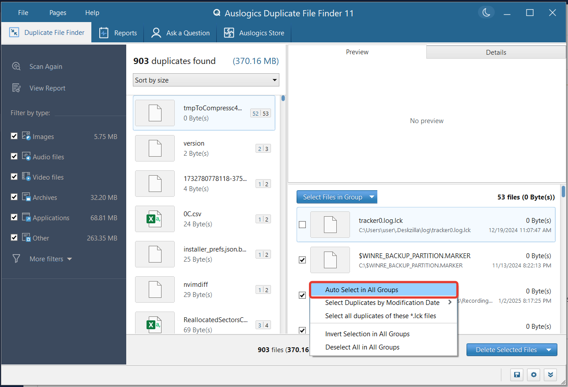Uncheck the Images filter checkbox
This screenshot has height=387, width=568.
[14, 136]
